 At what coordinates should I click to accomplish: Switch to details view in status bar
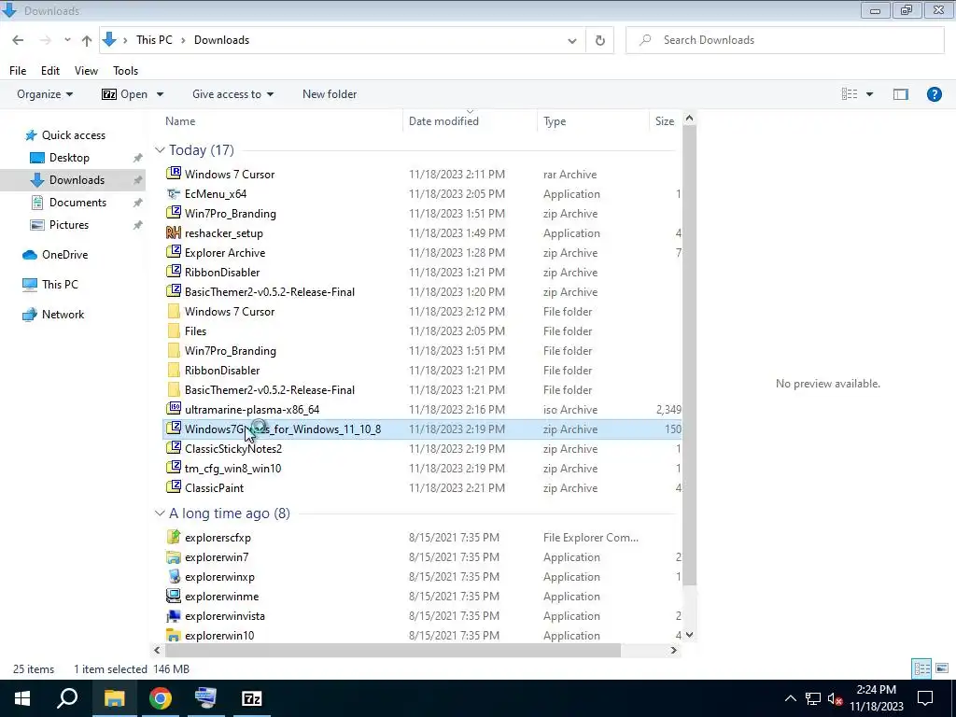pos(921,668)
